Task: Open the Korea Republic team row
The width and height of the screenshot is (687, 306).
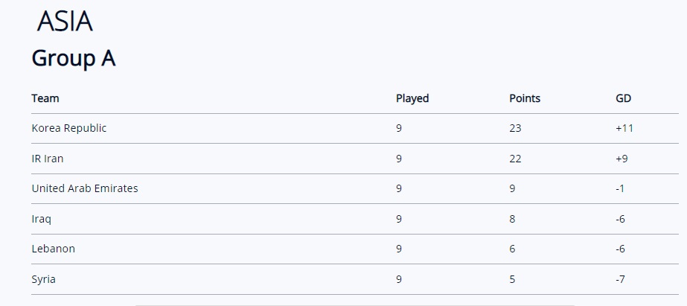Action: click(x=355, y=129)
